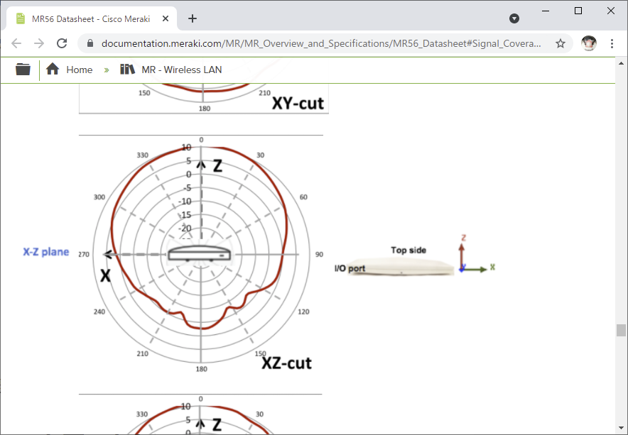Open a new tab with the plus button
628x435 pixels.
193,18
